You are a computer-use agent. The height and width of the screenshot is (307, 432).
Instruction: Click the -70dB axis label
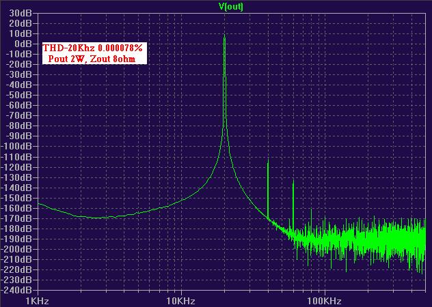18,115
